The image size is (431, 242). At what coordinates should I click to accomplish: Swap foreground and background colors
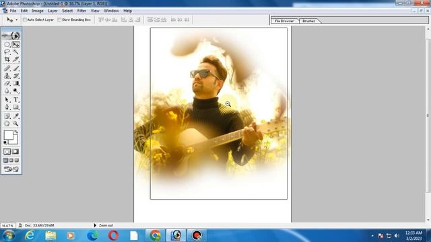[16, 132]
